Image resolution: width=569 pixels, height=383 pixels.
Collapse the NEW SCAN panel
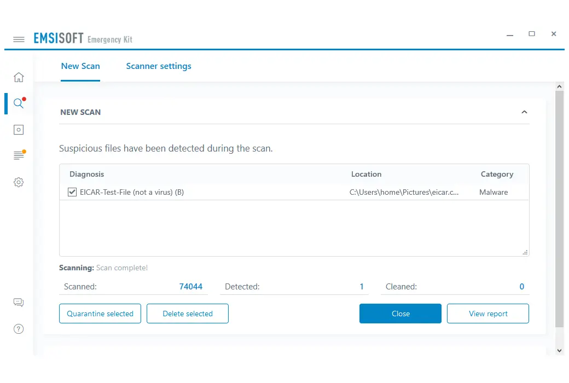click(x=524, y=112)
